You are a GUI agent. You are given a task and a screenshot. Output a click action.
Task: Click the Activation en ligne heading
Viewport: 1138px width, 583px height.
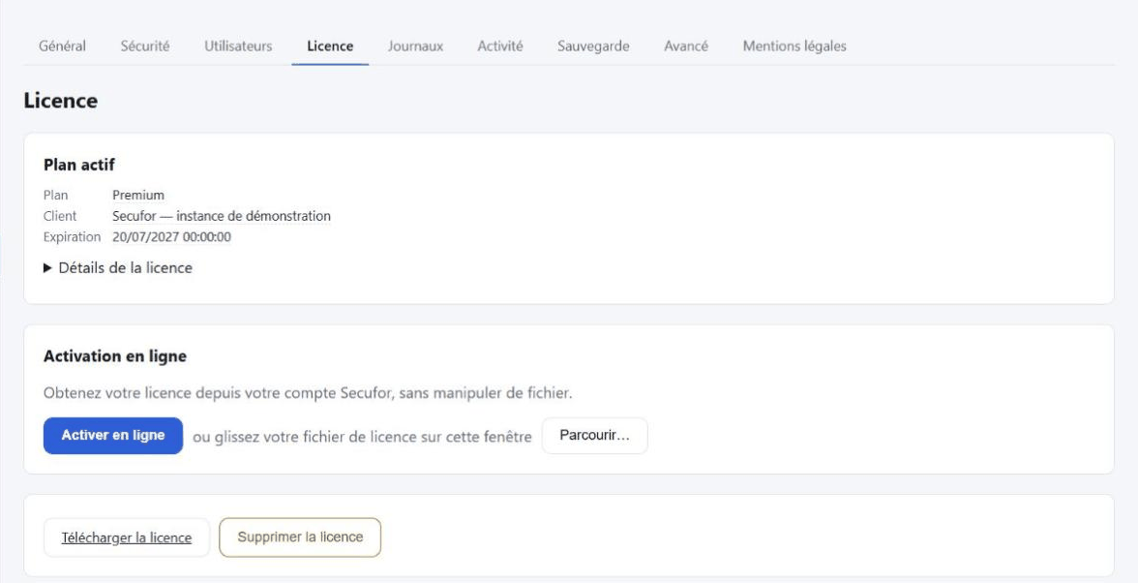[114, 356]
